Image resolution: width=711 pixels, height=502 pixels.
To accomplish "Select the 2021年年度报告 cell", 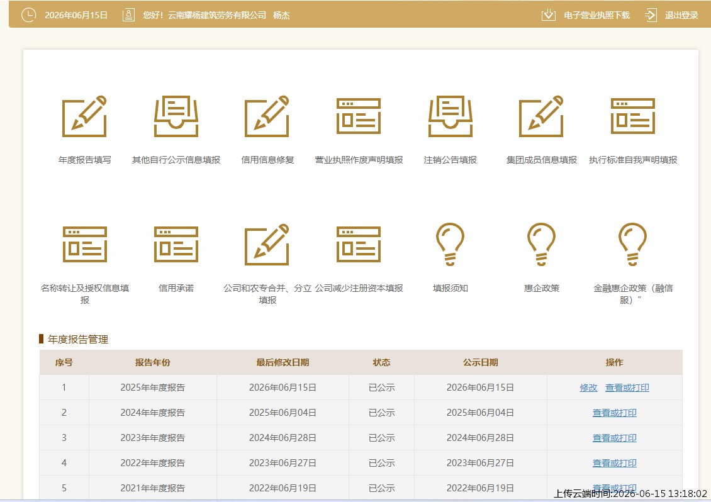I will pyautogui.click(x=152, y=488).
